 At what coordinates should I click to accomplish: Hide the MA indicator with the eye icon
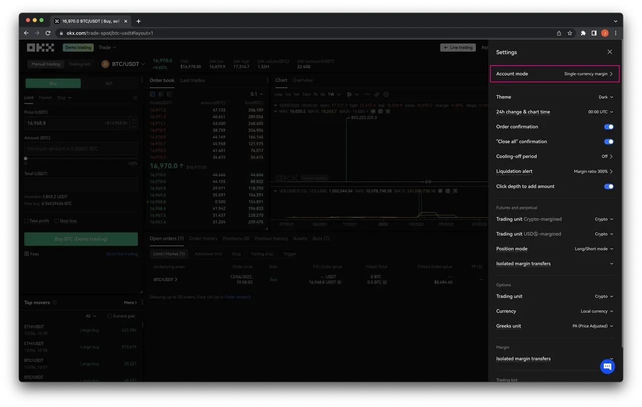tap(373, 111)
